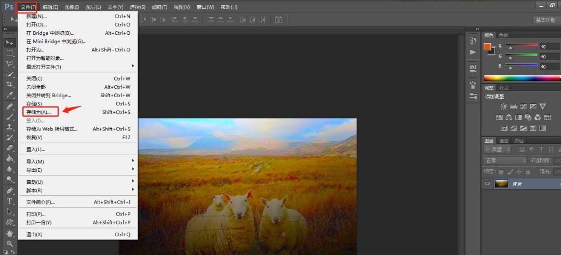Select the Type (T) tool
The image size is (561, 255).
pos(9,201)
